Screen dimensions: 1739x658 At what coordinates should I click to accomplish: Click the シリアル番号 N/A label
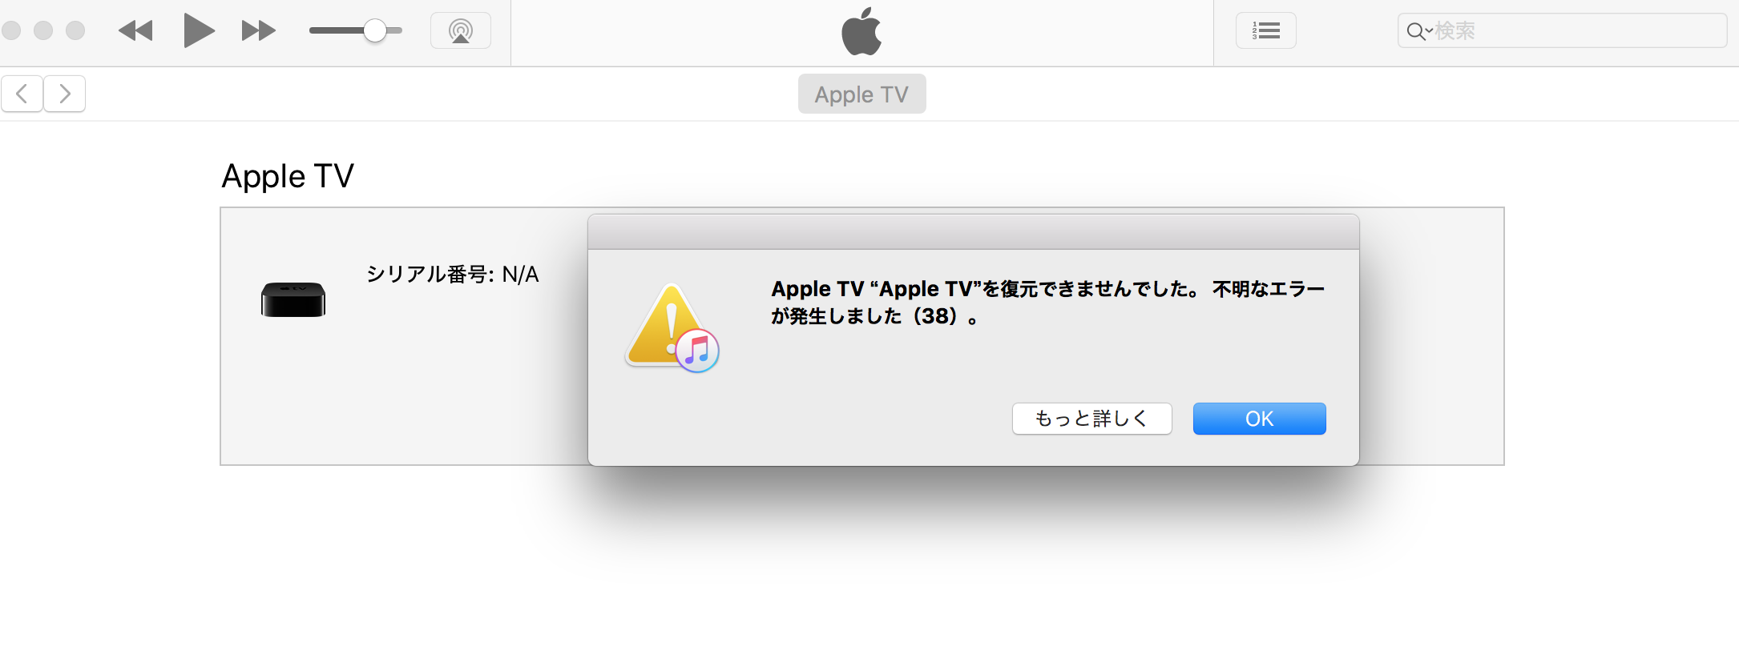(x=453, y=275)
